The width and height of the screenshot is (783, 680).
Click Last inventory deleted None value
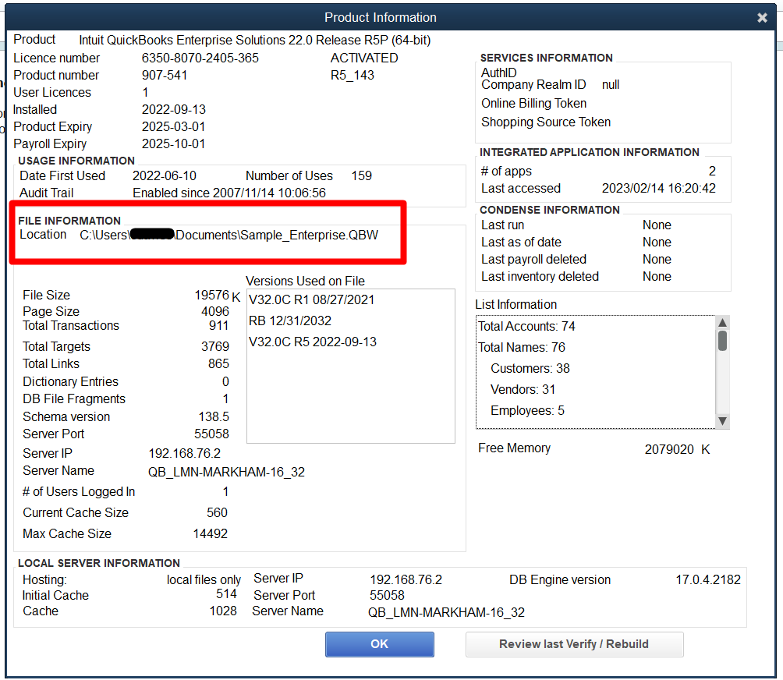pyautogui.click(x=657, y=277)
